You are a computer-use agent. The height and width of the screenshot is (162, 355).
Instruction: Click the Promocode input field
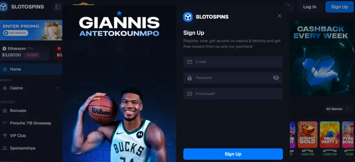click(x=233, y=94)
